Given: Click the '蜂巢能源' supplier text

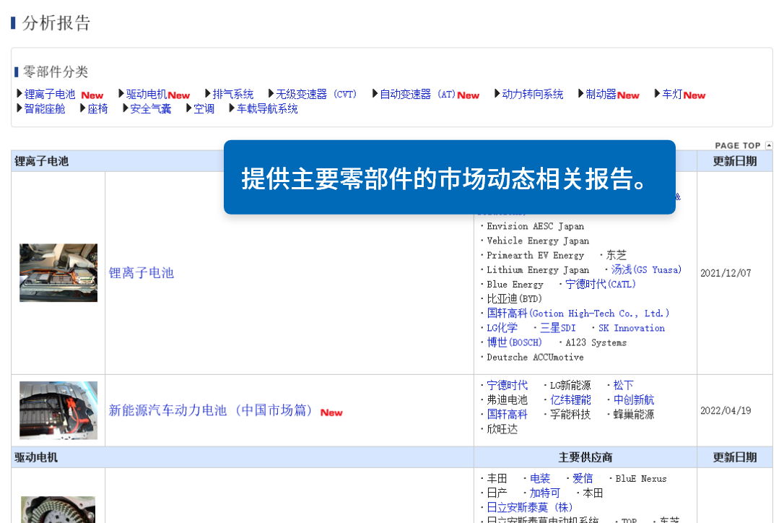Looking at the screenshot, I should [634, 414].
